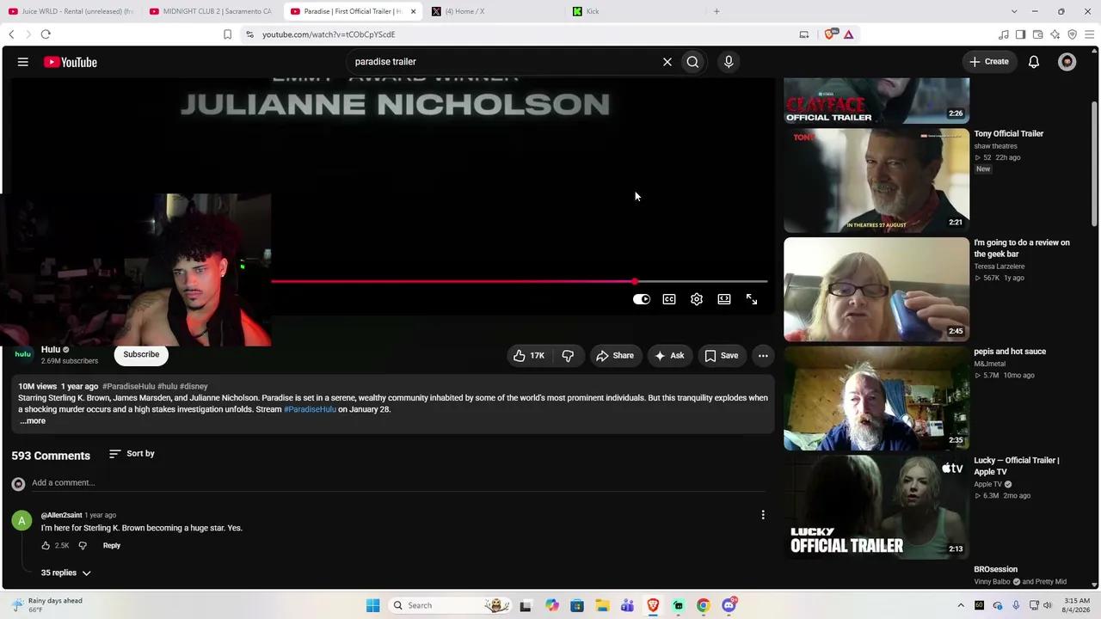Open options menu for @Allen2saint comment
This screenshot has width=1101, height=619.
[x=763, y=515]
